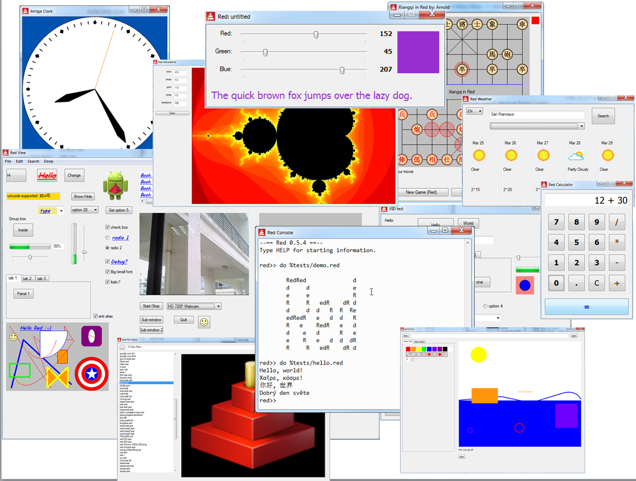The width and height of the screenshot is (636, 481).
Task: Click the smiley face button beside Quit
Action: point(204,322)
